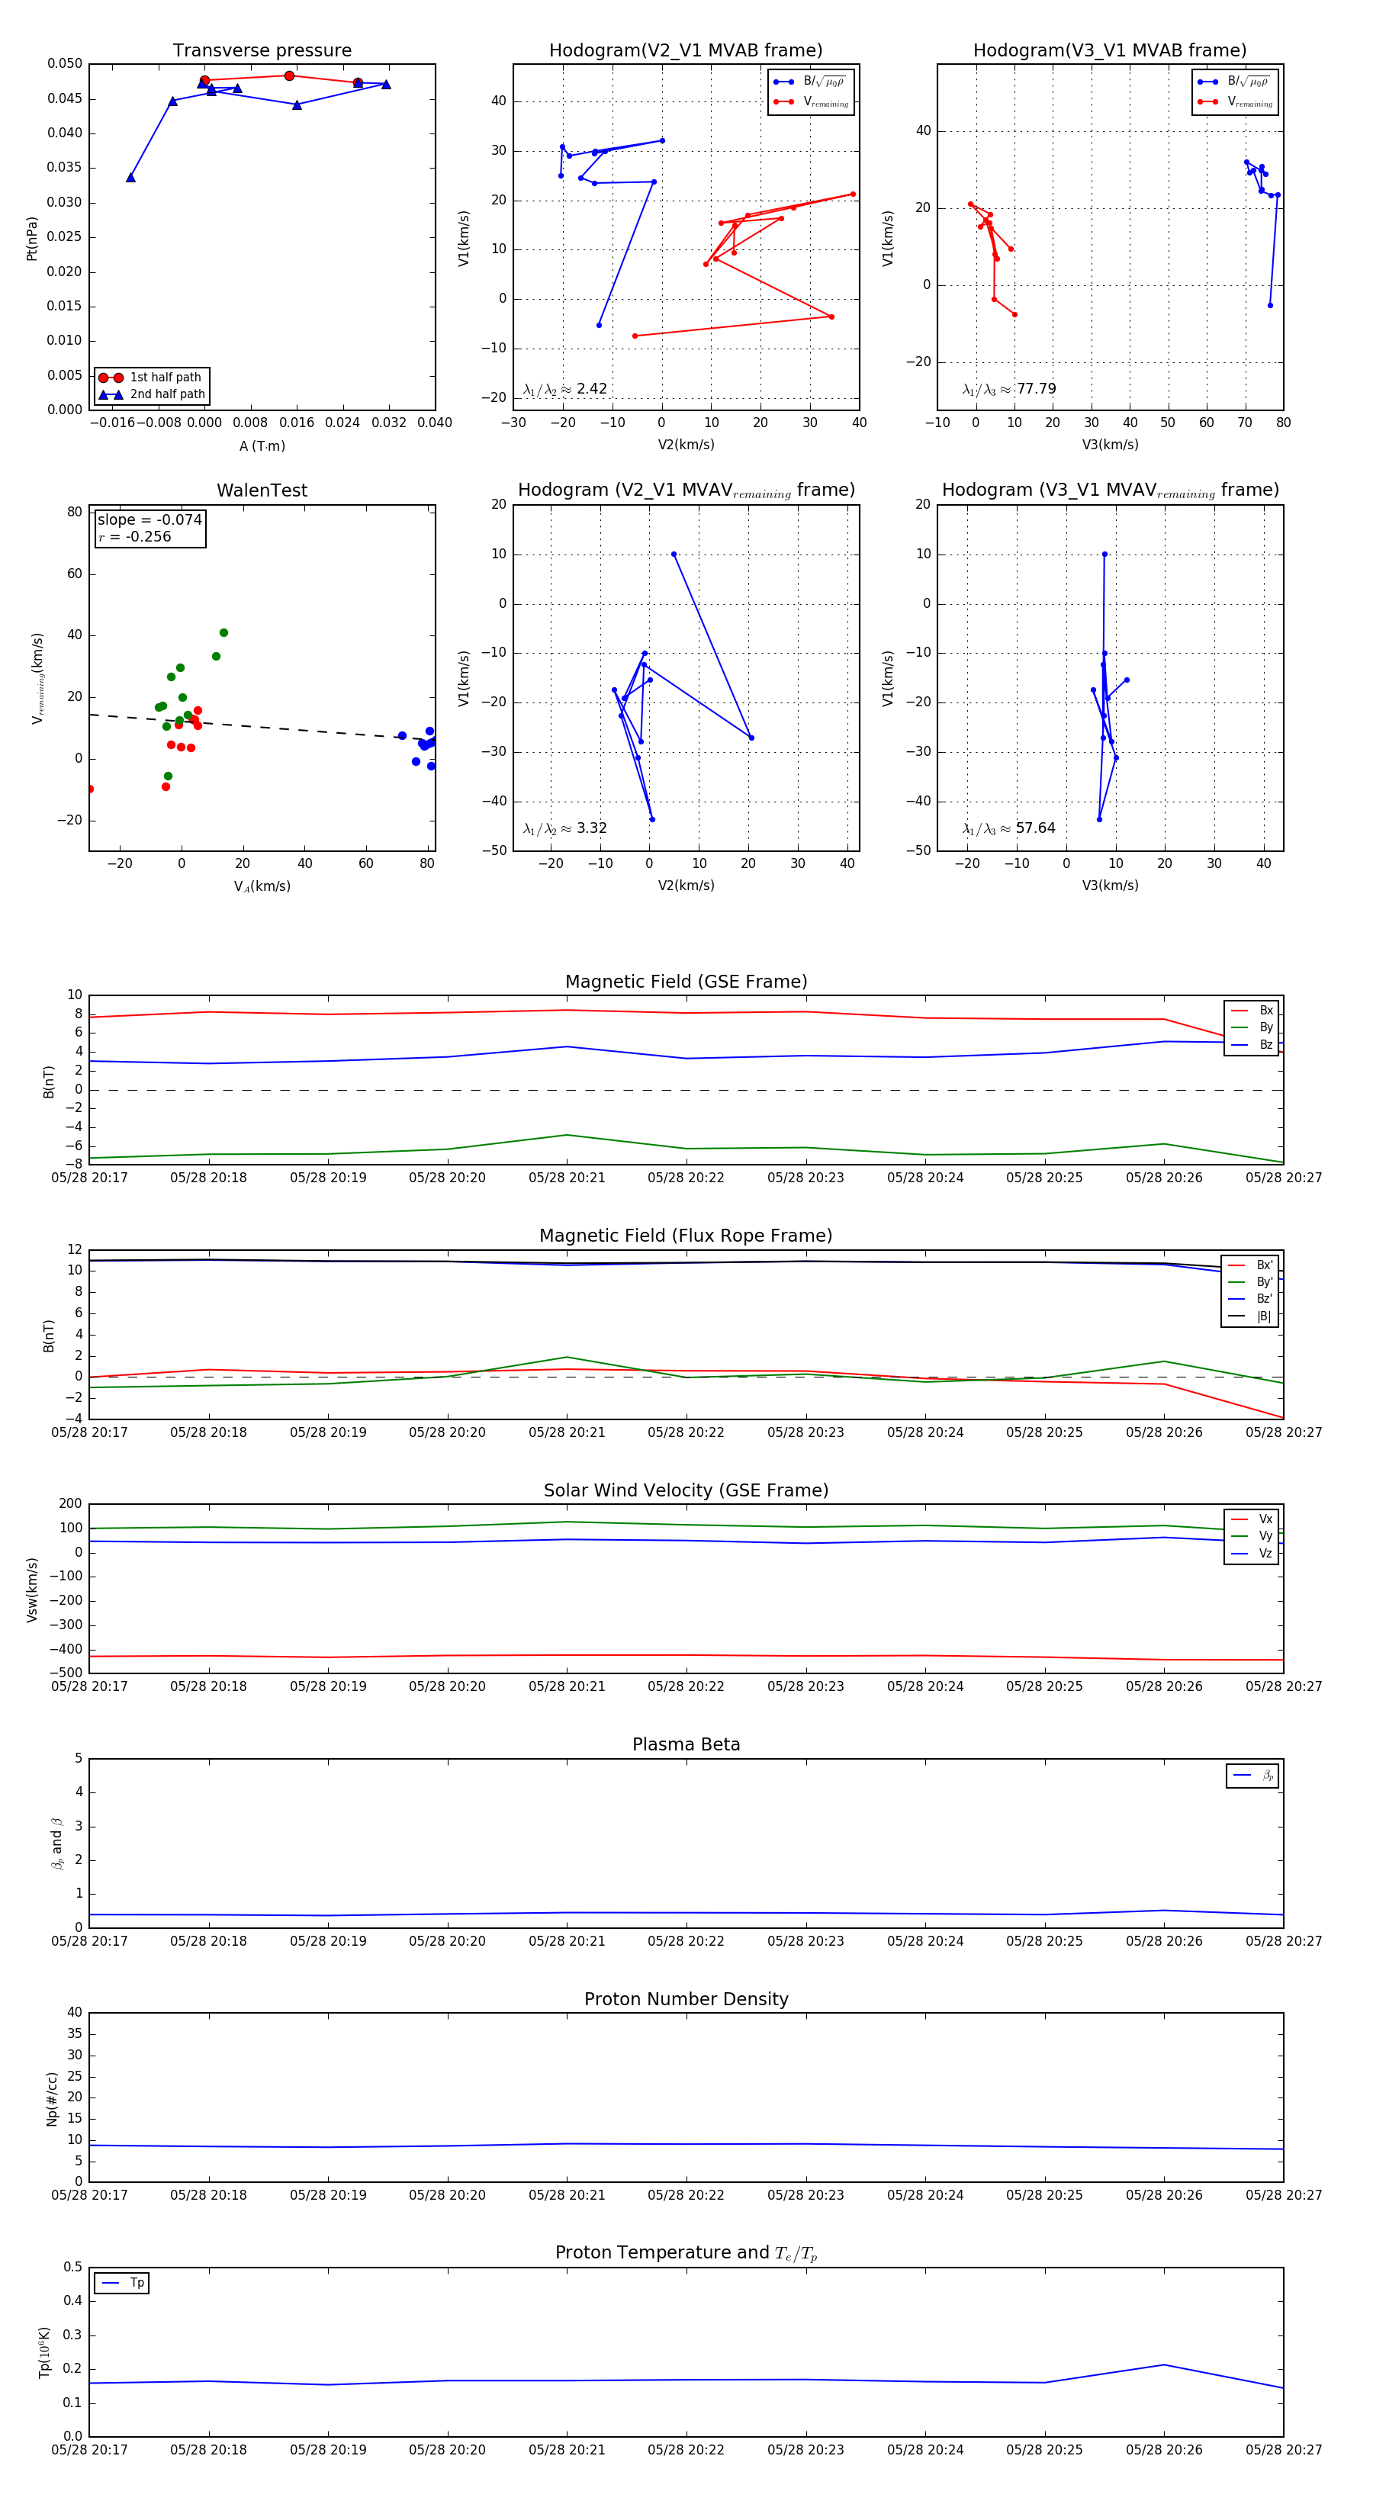Image resolution: width=1373 pixels, height=2517 pixels.
Task: Click '1st half path' legend entry
Action: tap(152, 377)
